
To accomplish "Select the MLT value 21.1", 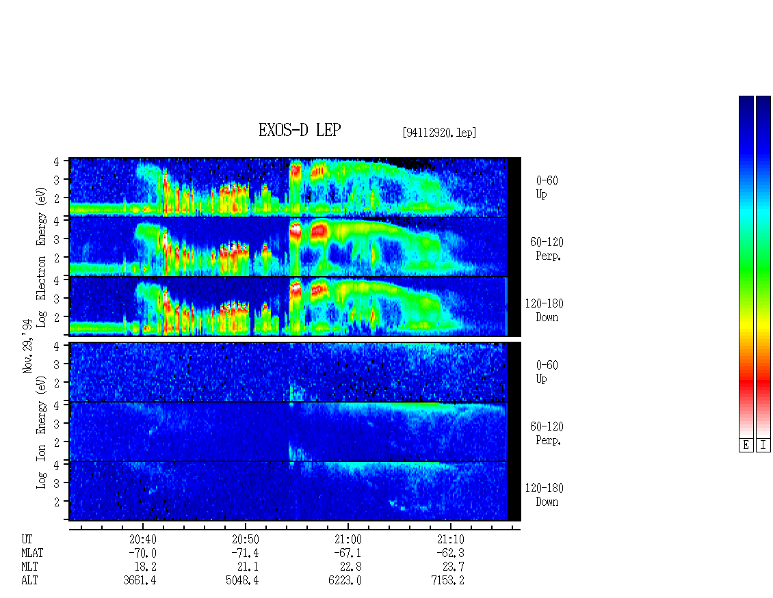I will (248, 567).
